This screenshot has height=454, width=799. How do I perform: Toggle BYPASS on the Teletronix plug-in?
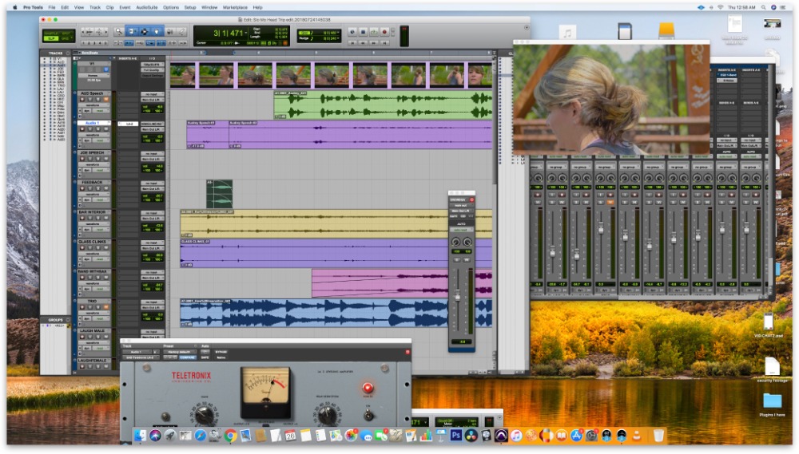pyautogui.click(x=221, y=351)
